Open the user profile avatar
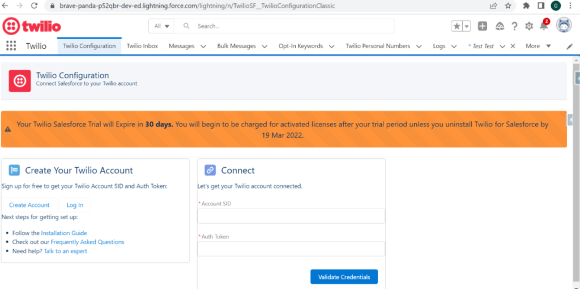Screen dimensions: 580x289 pyautogui.click(x=564, y=25)
